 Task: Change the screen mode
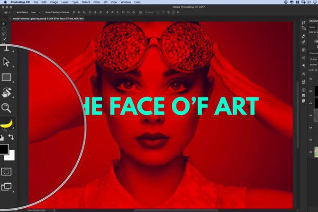6,187
